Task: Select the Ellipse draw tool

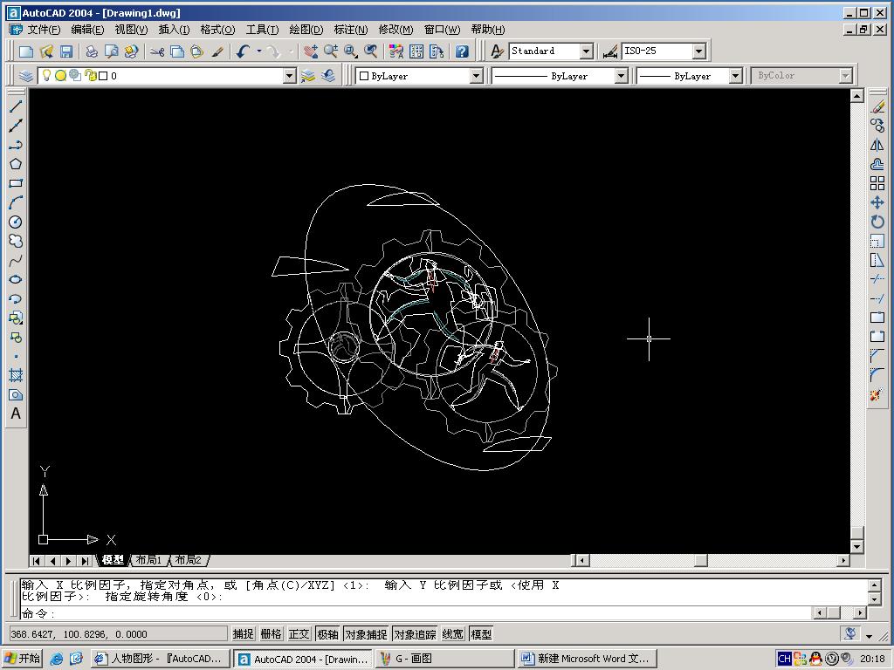Action: tap(16, 279)
